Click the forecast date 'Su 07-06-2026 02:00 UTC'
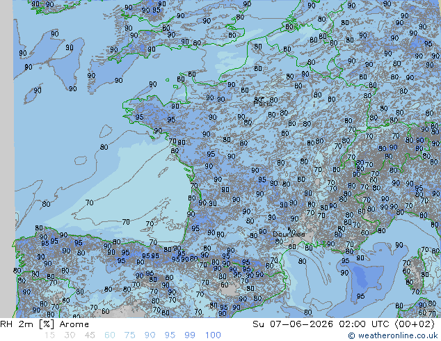441x341 pixels. (x=322, y=324)
